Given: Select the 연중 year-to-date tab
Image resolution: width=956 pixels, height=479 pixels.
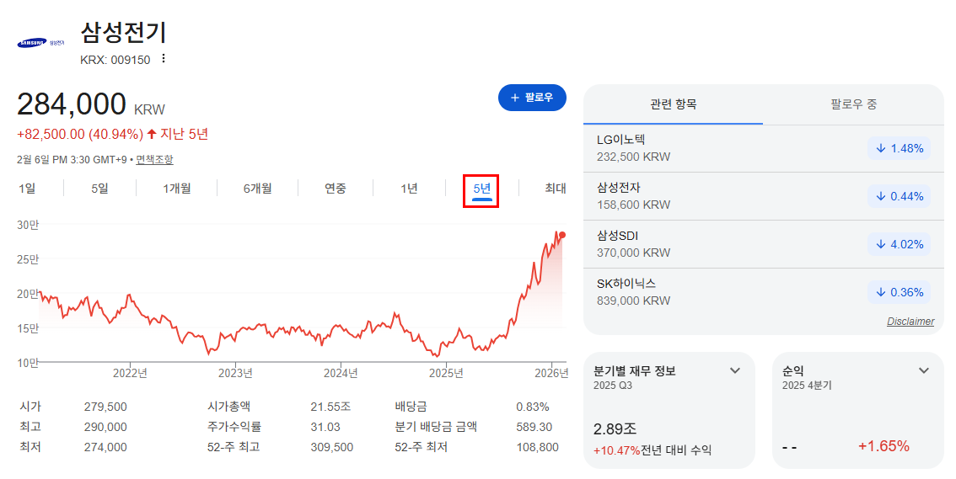Looking at the screenshot, I should click(336, 189).
